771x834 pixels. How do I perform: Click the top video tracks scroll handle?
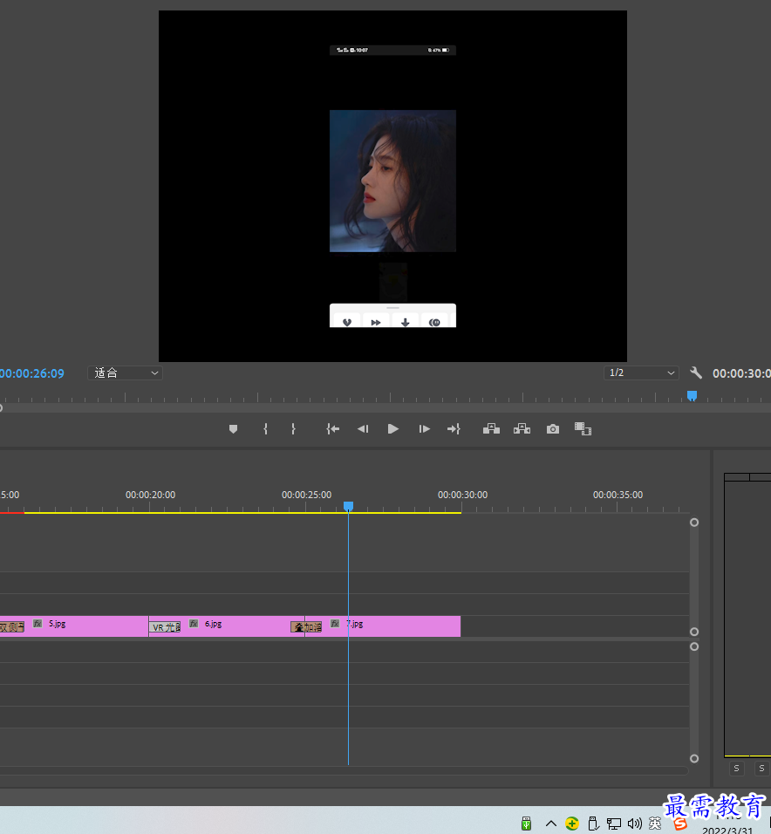pyautogui.click(x=694, y=523)
